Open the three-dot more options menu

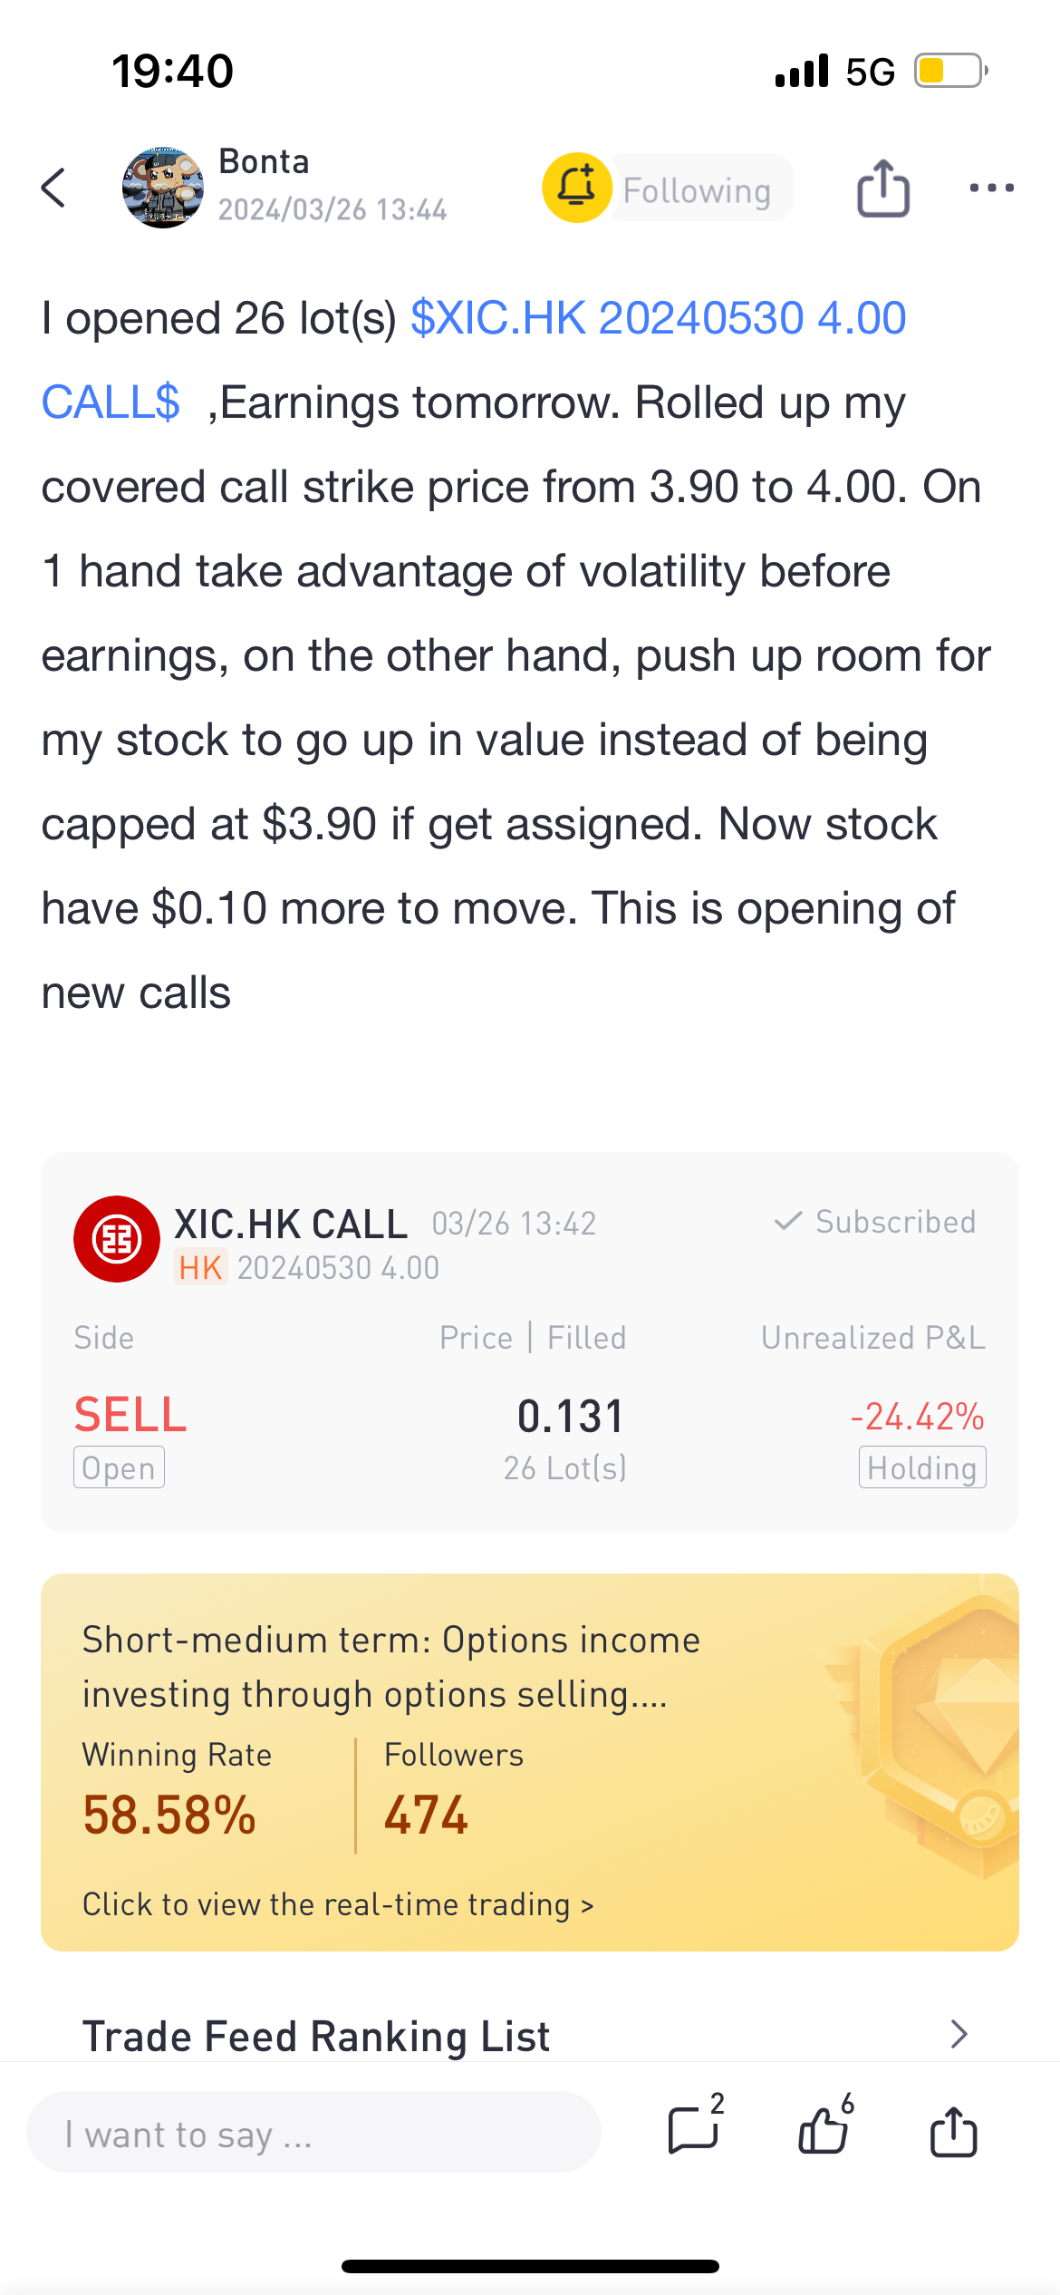click(x=991, y=188)
